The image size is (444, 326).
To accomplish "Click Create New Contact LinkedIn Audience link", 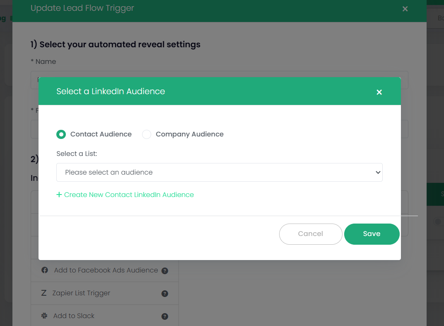I will pyautogui.click(x=129, y=195).
